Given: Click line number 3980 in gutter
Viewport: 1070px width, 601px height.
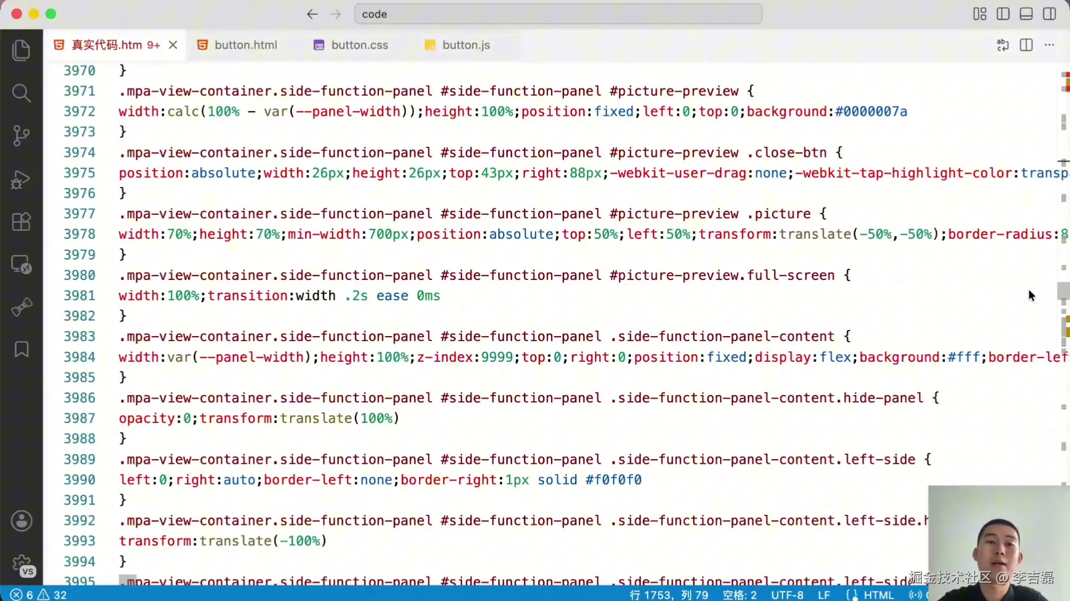Looking at the screenshot, I should click(79, 275).
